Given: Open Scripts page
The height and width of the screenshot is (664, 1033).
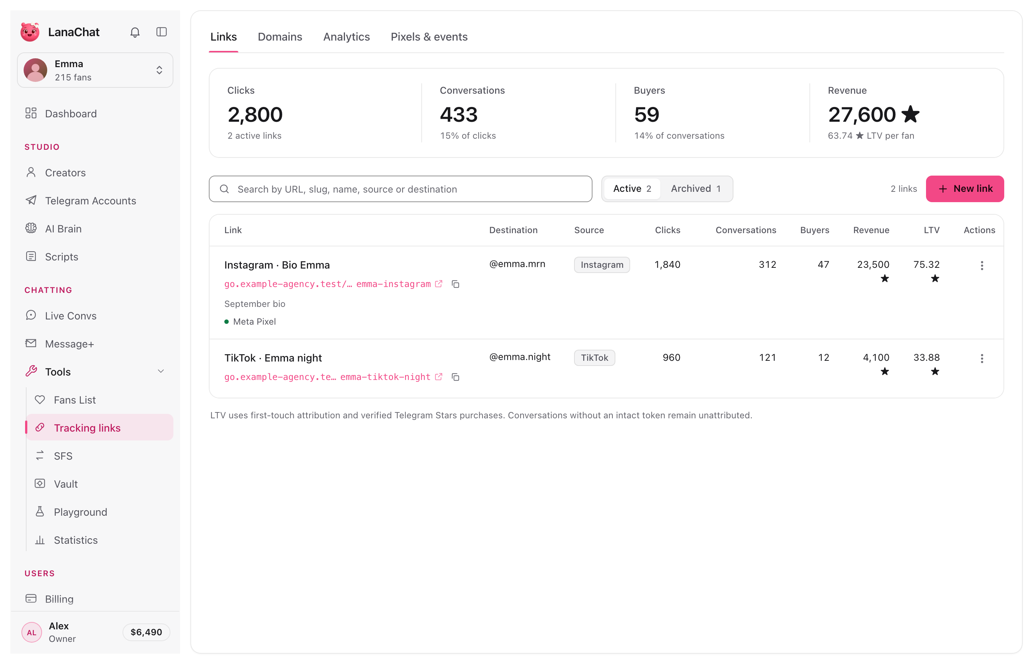Looking at the screenshot, I should pyautogui.click(x=95, y=256).
